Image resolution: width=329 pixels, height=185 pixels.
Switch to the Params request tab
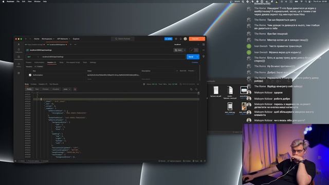29,63
